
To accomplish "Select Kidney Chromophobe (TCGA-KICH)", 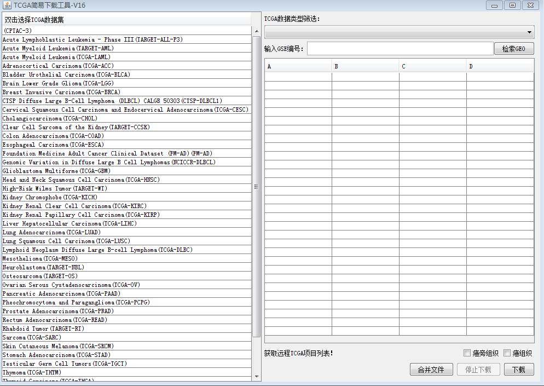I will (x=126, y=197).
